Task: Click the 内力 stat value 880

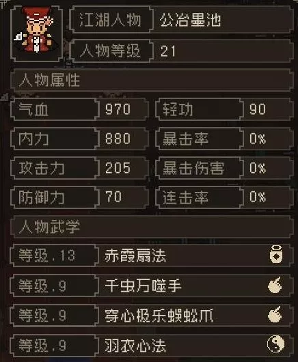Action: [118, 139]
